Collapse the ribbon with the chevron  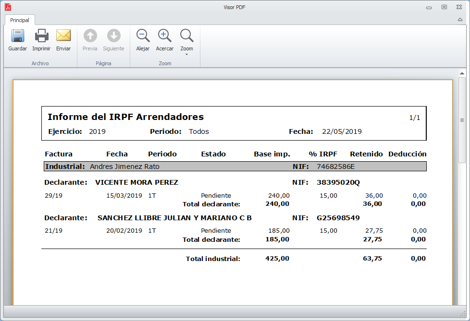click(460, 20)
